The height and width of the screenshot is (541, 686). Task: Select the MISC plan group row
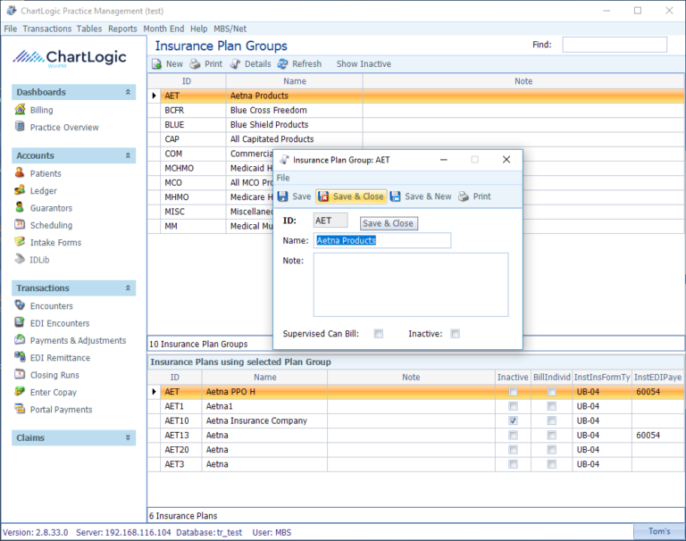210,212
